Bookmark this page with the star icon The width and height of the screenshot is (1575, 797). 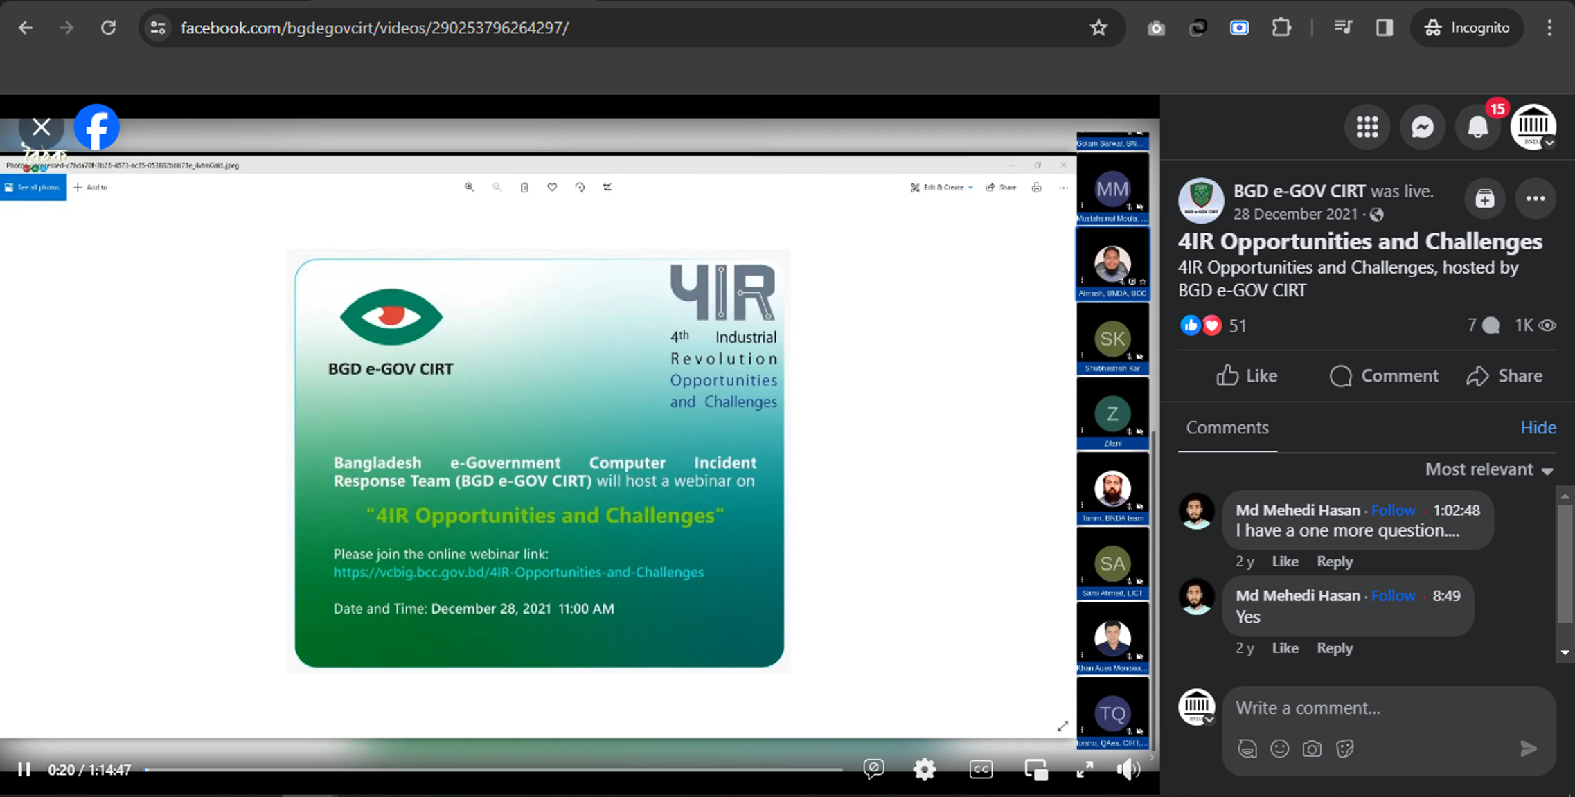coord(1098,28)
